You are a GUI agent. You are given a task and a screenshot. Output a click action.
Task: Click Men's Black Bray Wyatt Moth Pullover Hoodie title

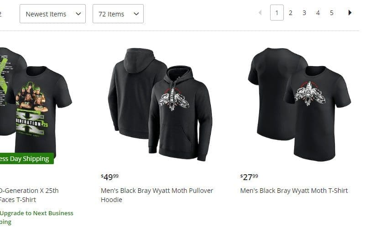click(157, 195)
